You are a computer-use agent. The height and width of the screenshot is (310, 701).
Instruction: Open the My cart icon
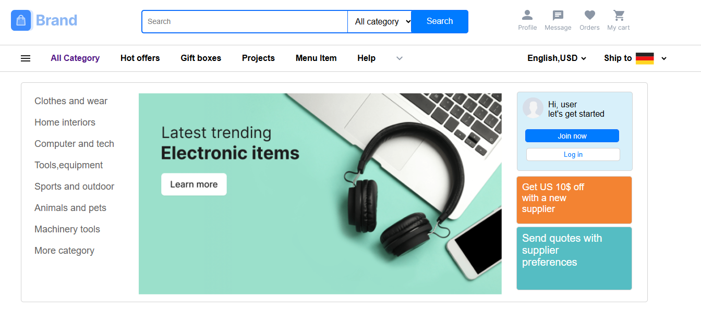619,16
